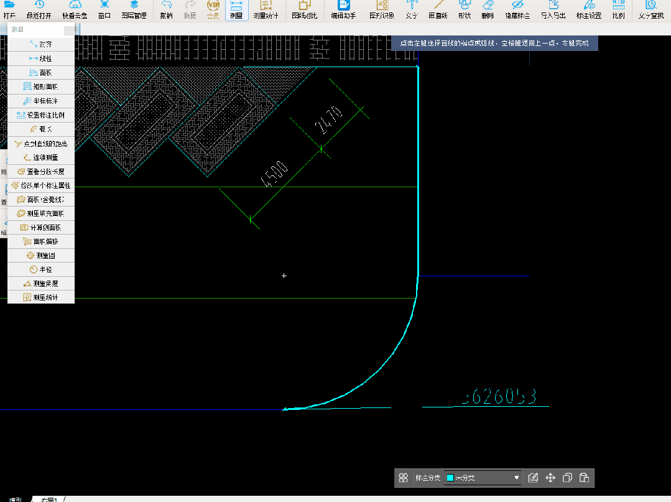Click the 4500 dimension text
The height and width of the screenshot is (502, 671).
click(x=274, y=174)
